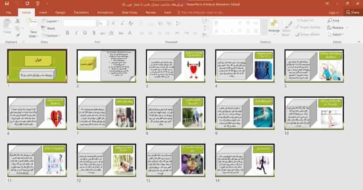Click the Share button
The image size is (363, 190).
[x=353, y=12]
